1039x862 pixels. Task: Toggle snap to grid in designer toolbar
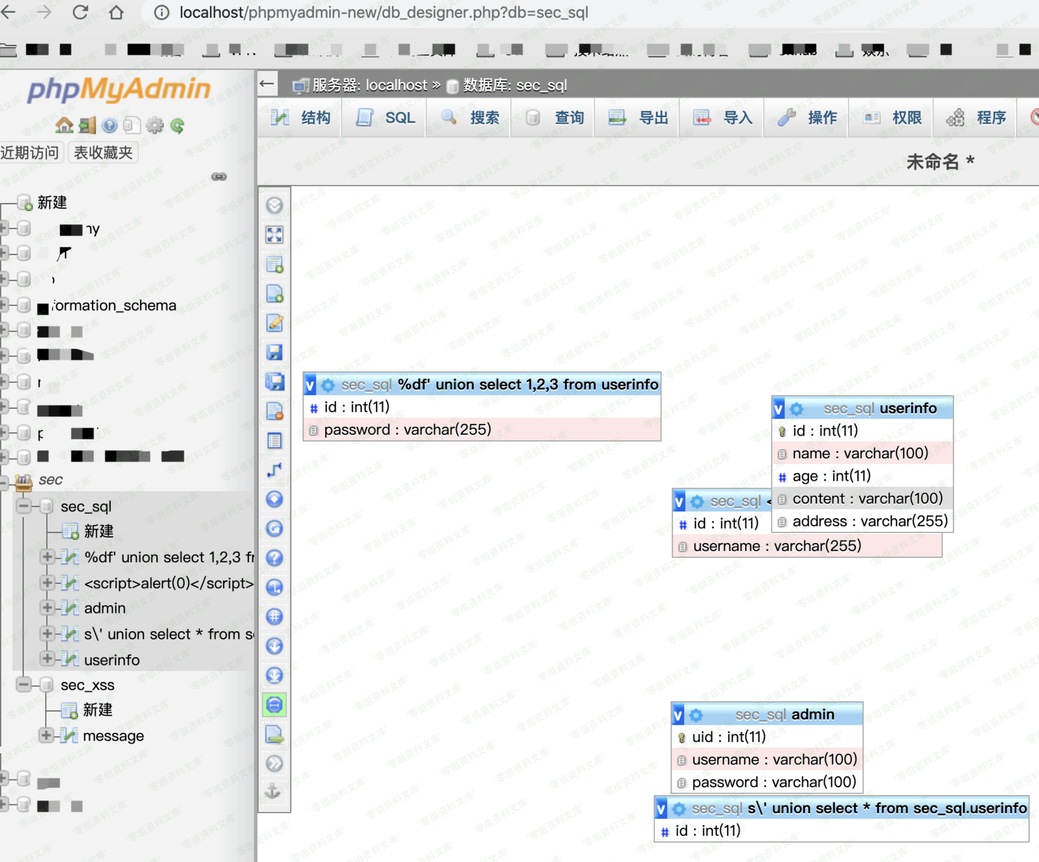[274, 617]
